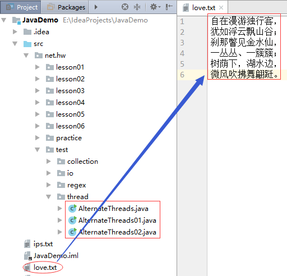The image size is (287, 276).
Task: Click the regex package icon
Action: click(61, 185)
